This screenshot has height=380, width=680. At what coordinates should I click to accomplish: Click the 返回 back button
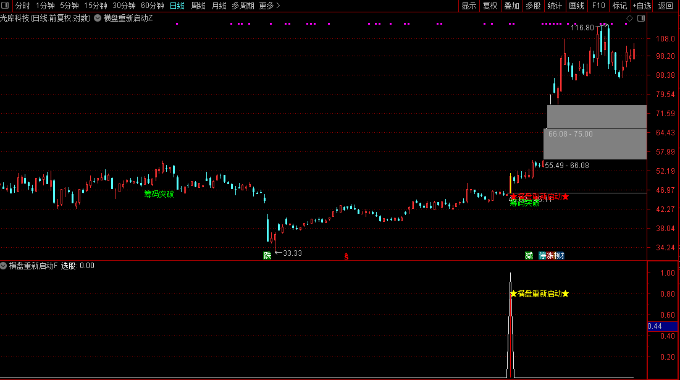(666, 6)
